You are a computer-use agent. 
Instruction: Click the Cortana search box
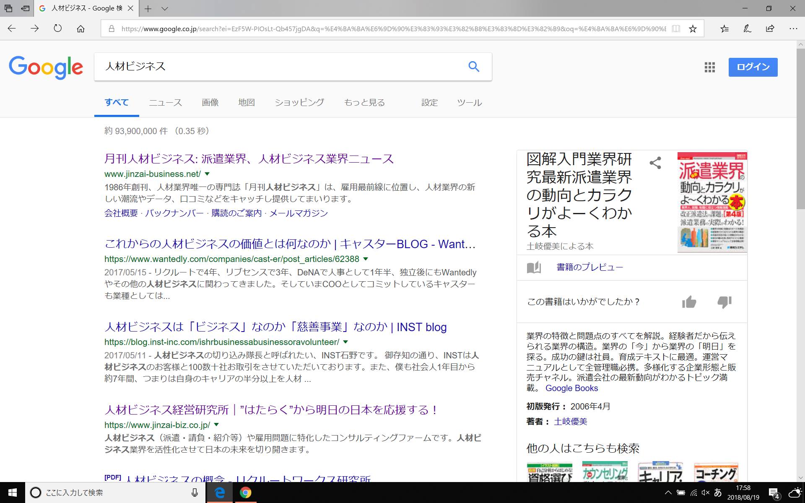click(x=114, y=493)
